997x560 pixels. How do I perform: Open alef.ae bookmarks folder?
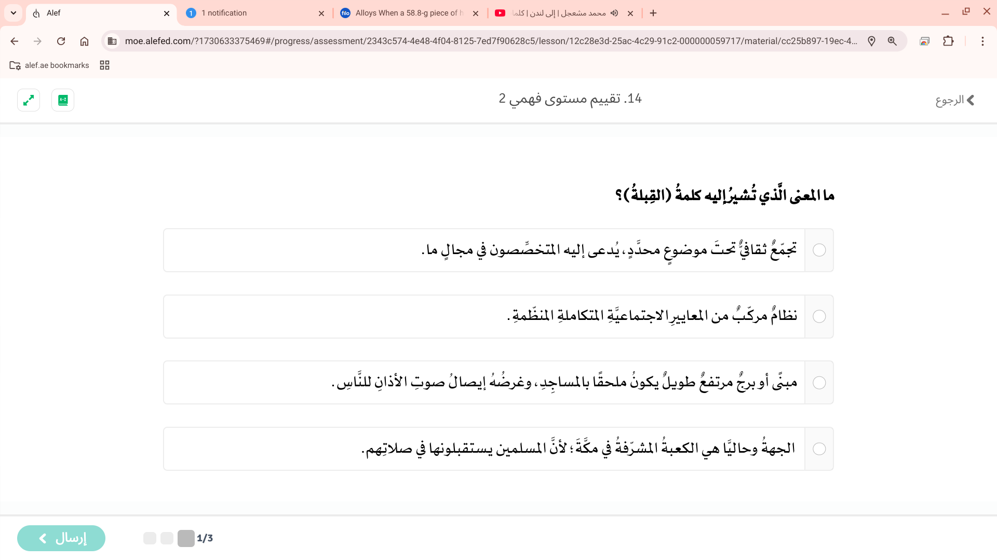50,65
